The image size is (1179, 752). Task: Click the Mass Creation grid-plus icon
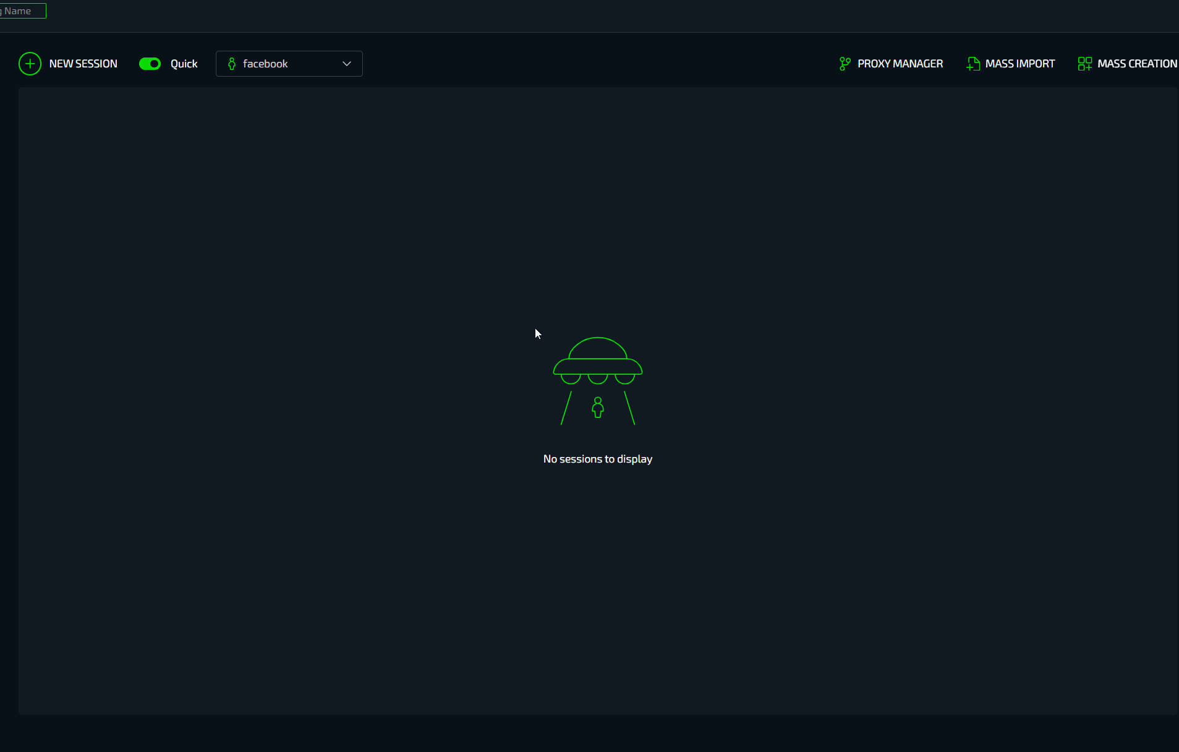1084,64
